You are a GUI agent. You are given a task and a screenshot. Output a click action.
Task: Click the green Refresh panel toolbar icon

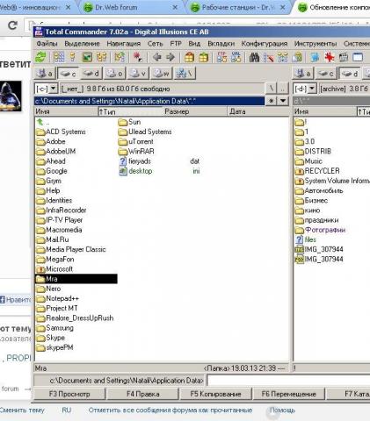click(x=40, y=57)
